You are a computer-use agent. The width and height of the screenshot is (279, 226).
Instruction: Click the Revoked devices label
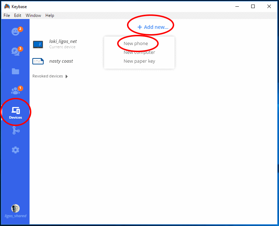tap(48, 76)
